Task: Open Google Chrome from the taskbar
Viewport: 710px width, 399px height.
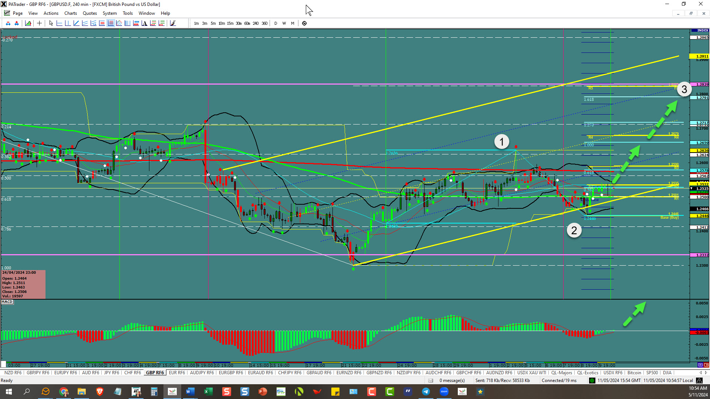Action: 64,392
